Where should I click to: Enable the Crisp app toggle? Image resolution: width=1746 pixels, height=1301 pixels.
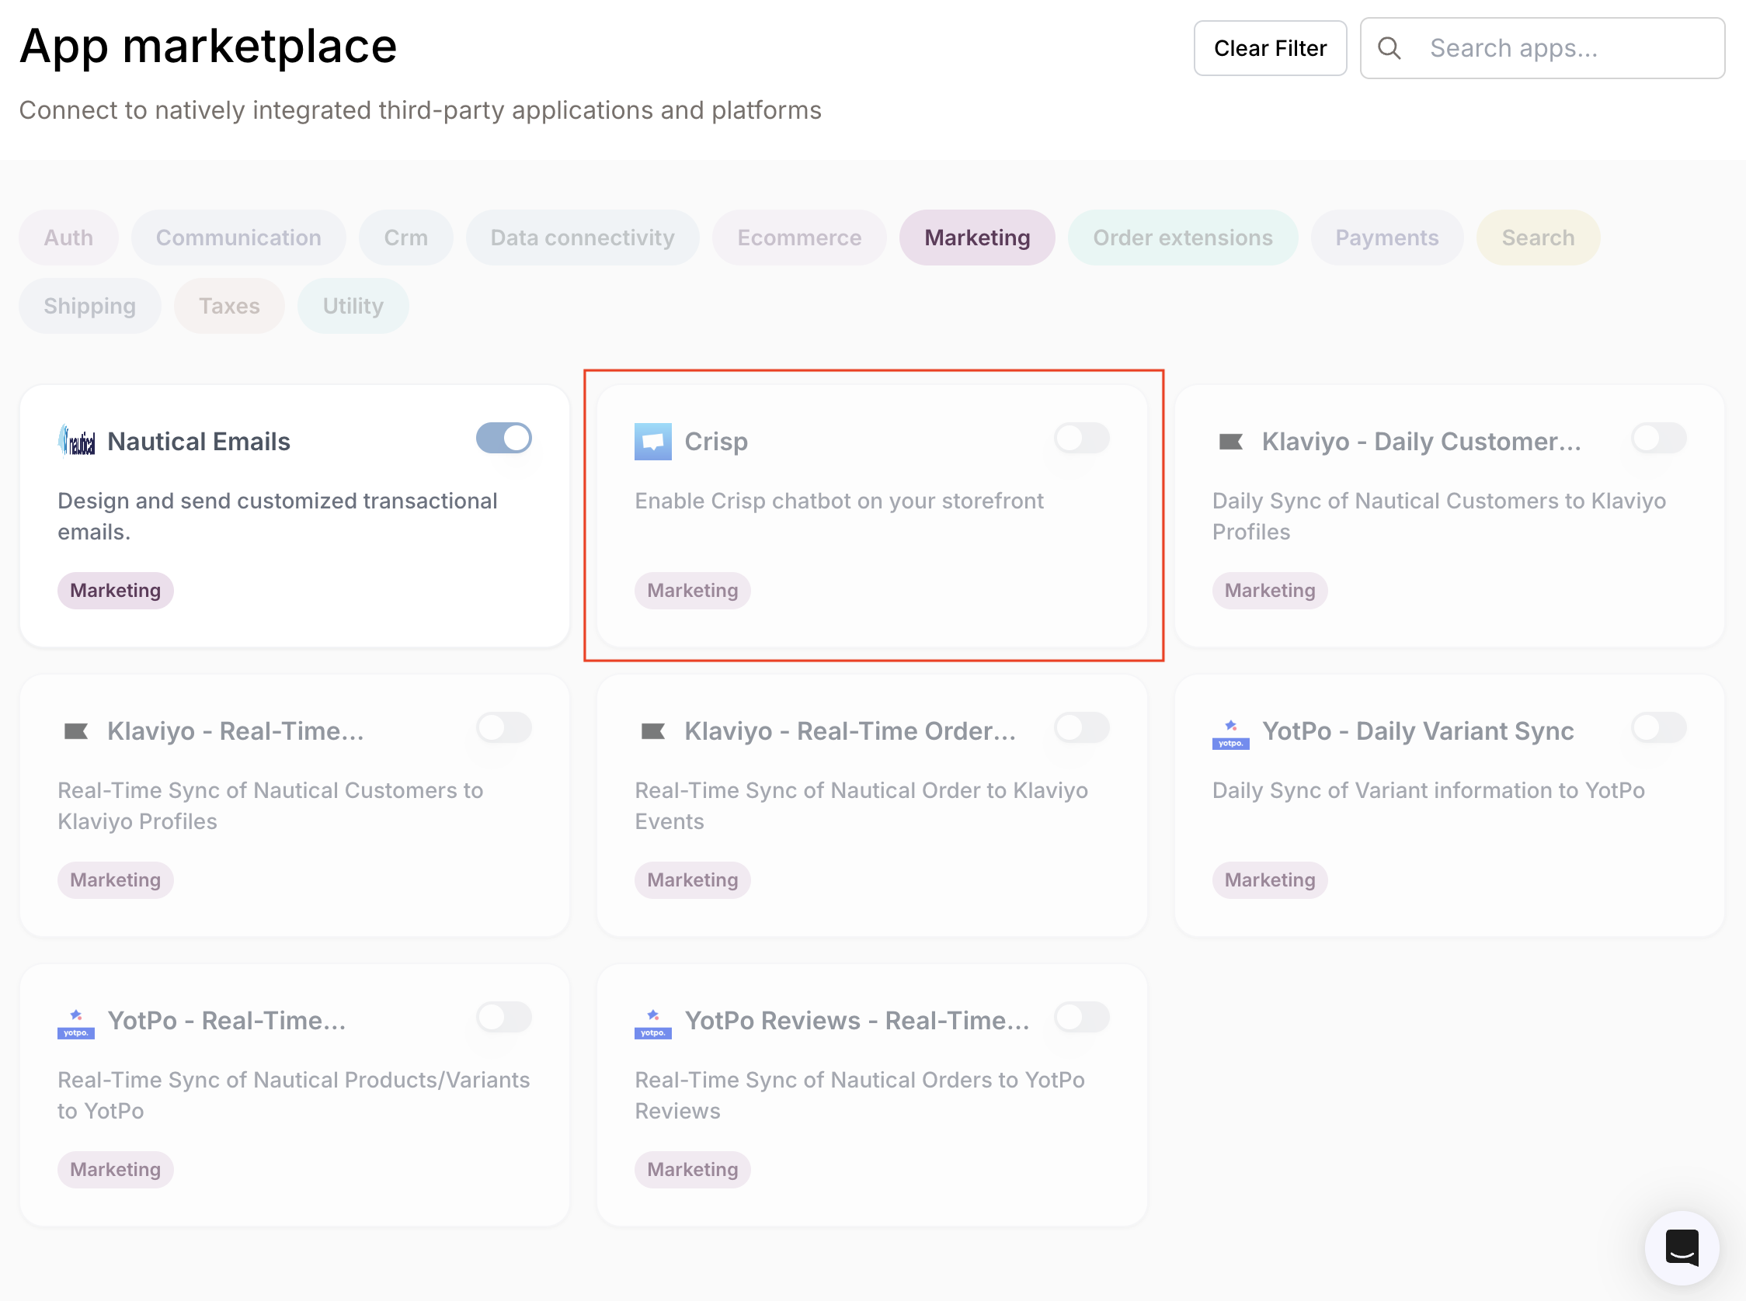pyautogui.click(x=1081, y=439)
